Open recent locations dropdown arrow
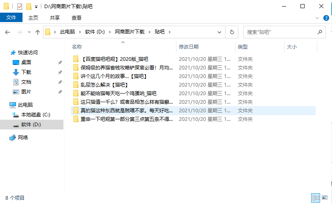332x203 pixels. (x=29, y=32)
